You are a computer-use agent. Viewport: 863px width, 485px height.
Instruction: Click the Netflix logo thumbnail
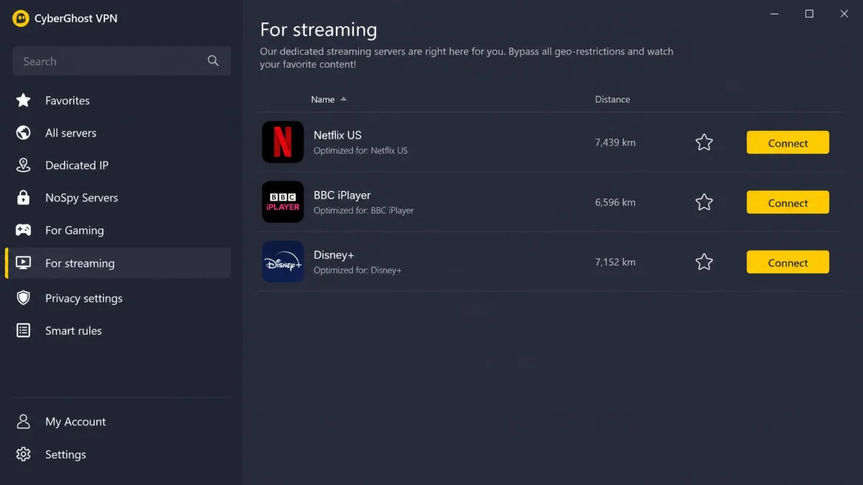pos(283,142)
